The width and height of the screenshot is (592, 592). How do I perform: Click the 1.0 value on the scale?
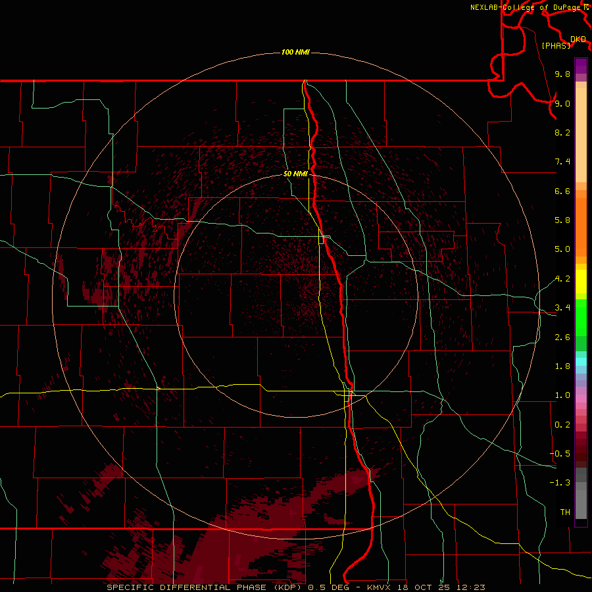tap(562, 395)
